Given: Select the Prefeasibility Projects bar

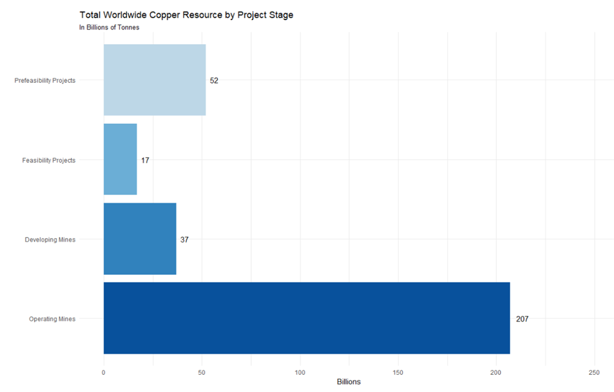Looking at the screenshot, I should click(154, 80).
